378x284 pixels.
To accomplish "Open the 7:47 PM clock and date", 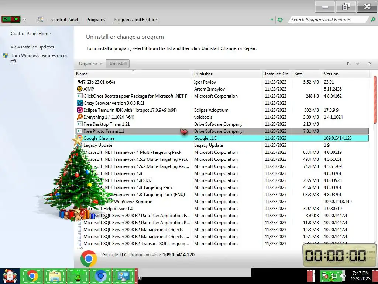I will click(360, 276).
